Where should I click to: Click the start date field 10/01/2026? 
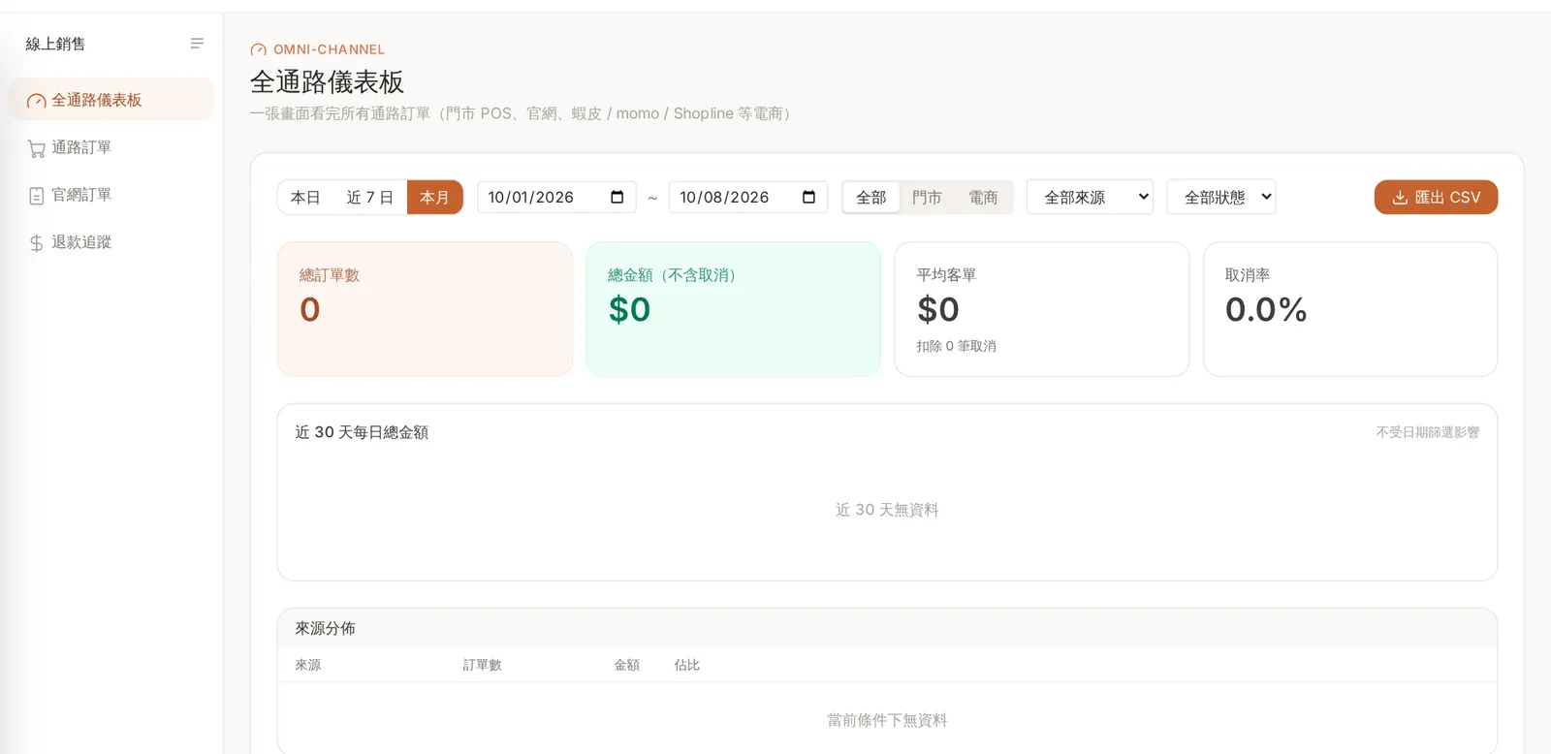[x=556, y=198]
